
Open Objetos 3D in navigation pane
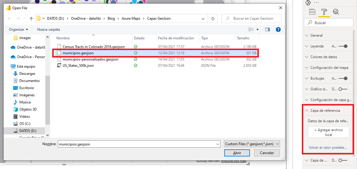tap(28, 109)
